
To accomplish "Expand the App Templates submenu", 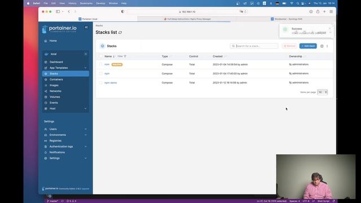I will click(85, 68).
